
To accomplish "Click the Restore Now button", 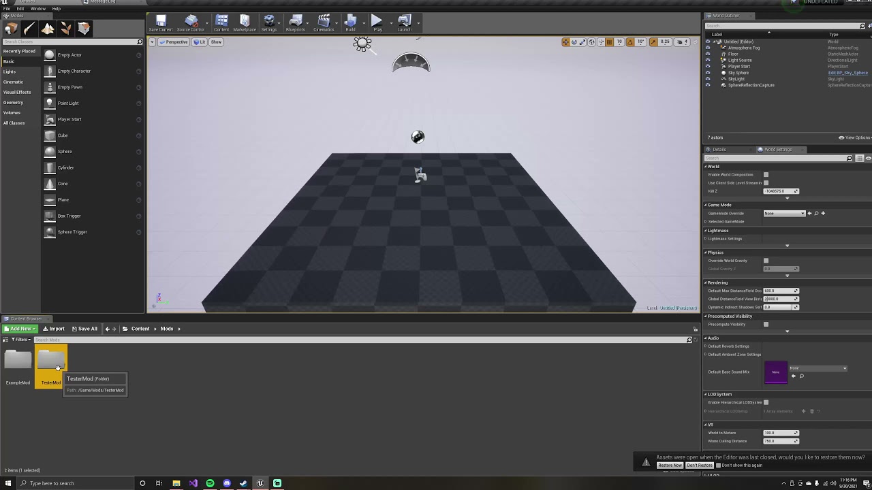I will coord(670,465).
